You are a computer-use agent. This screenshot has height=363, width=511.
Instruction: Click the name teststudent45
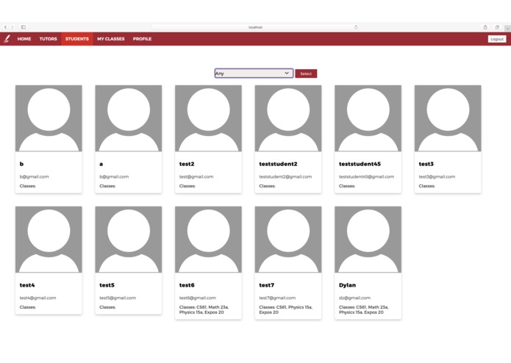(x=360, y=164)
